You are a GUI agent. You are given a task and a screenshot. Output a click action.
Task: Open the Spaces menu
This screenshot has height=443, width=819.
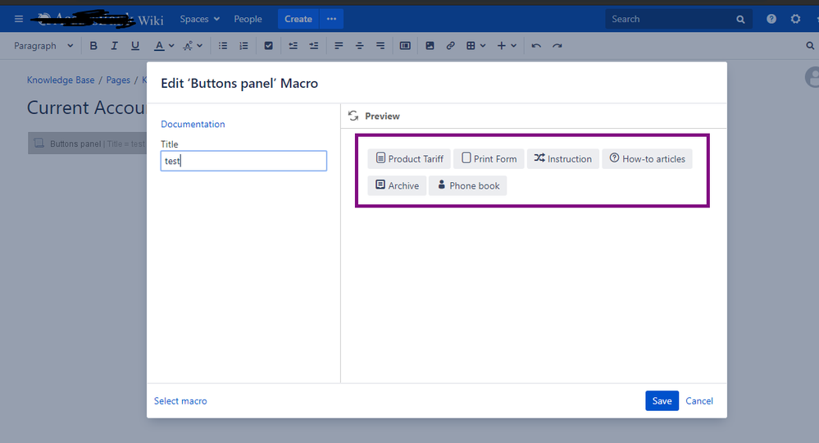pos(199,19)
